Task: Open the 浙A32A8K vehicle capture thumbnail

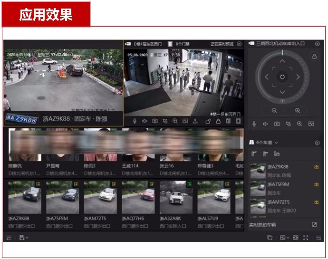Action: (x=173, y=198)
